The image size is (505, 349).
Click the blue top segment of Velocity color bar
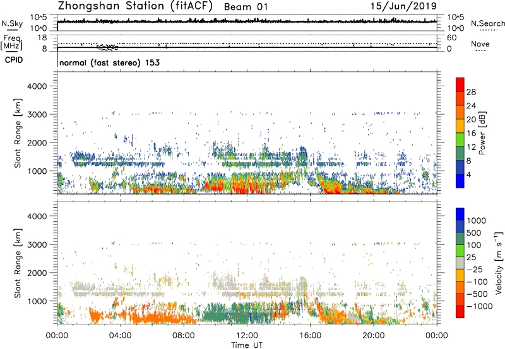pyautogui.click(x=460, y=214)
